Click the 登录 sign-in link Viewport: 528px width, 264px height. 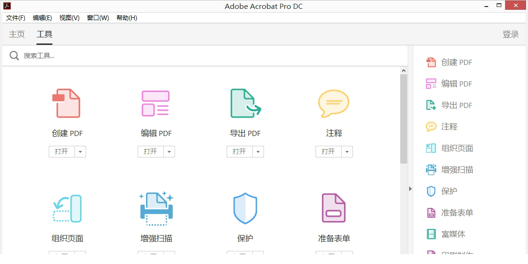[x=511, y=34]
